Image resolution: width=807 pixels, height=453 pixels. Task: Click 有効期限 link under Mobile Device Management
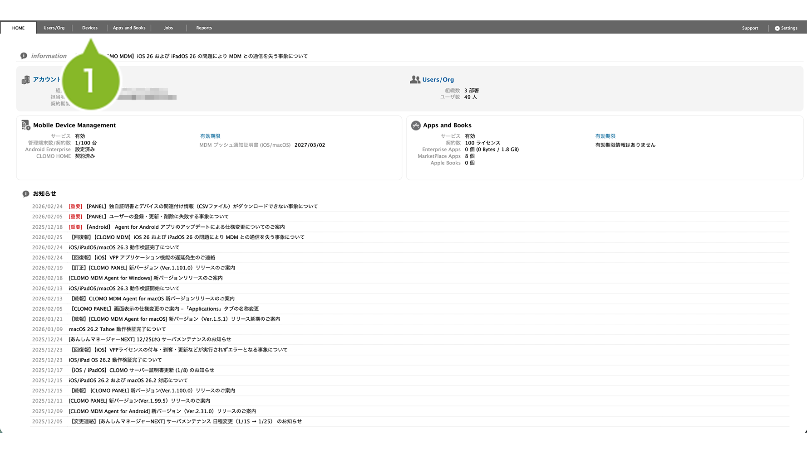210,136
